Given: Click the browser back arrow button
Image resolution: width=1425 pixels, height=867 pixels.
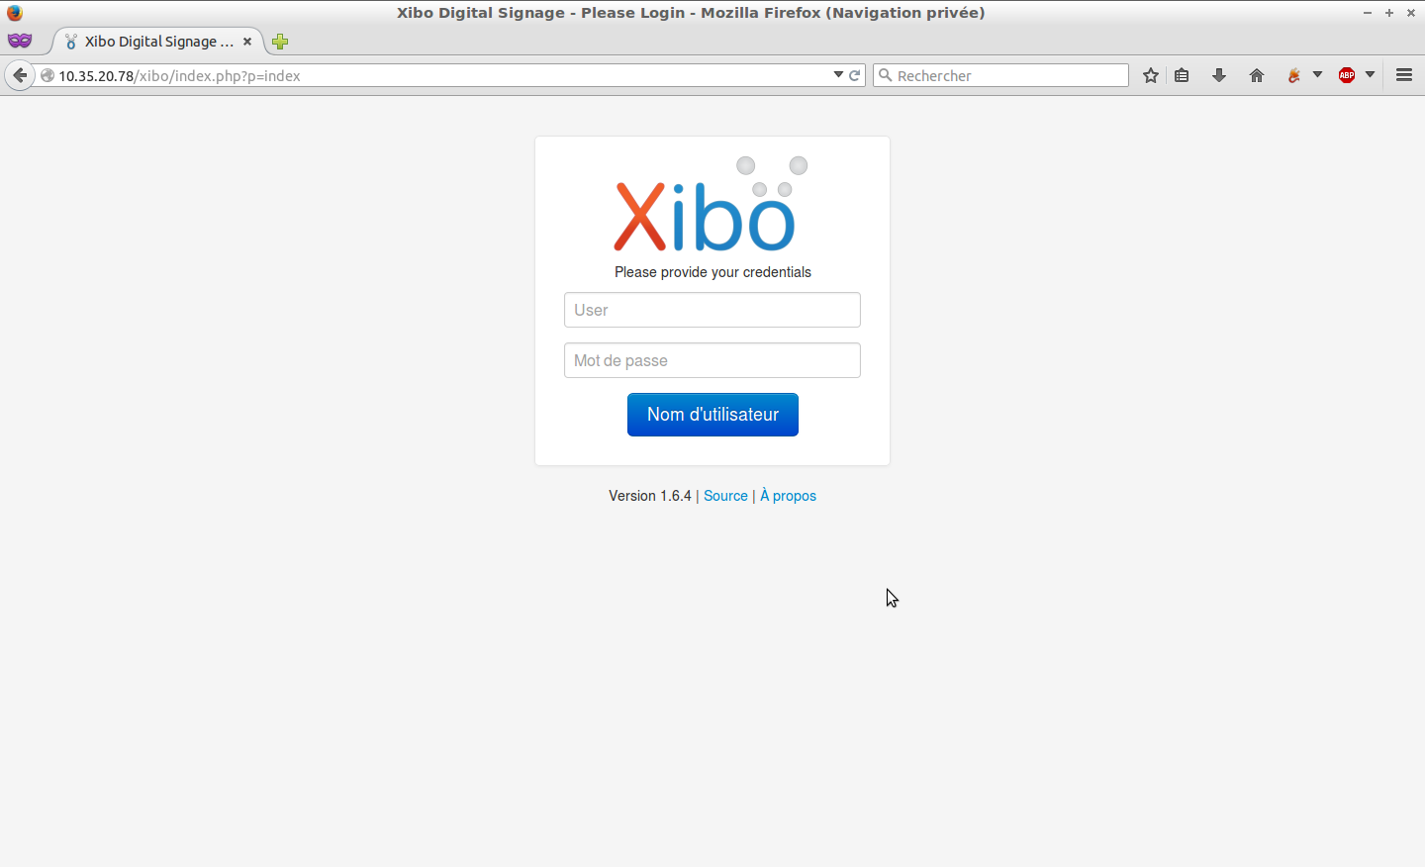Looking at the screenshot, I should (x=20, y=75).
